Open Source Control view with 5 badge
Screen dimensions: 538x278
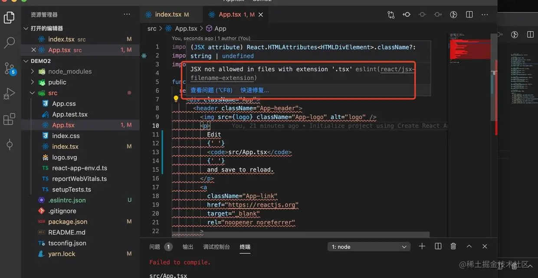pos(10,69)
